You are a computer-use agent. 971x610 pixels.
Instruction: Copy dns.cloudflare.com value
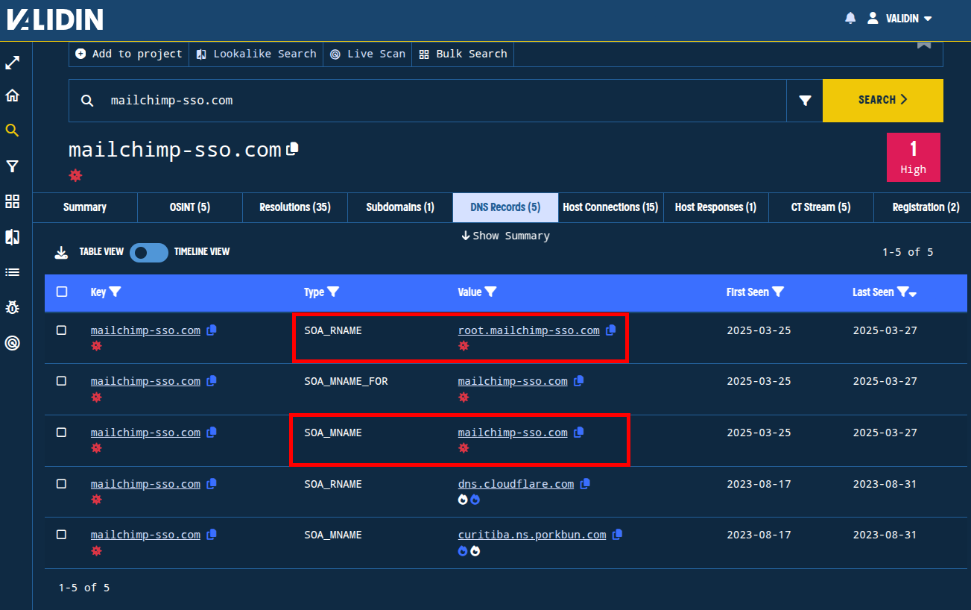click(x=585, y=484)
